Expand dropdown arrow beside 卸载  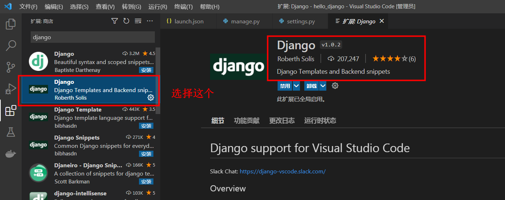[323, 86]
